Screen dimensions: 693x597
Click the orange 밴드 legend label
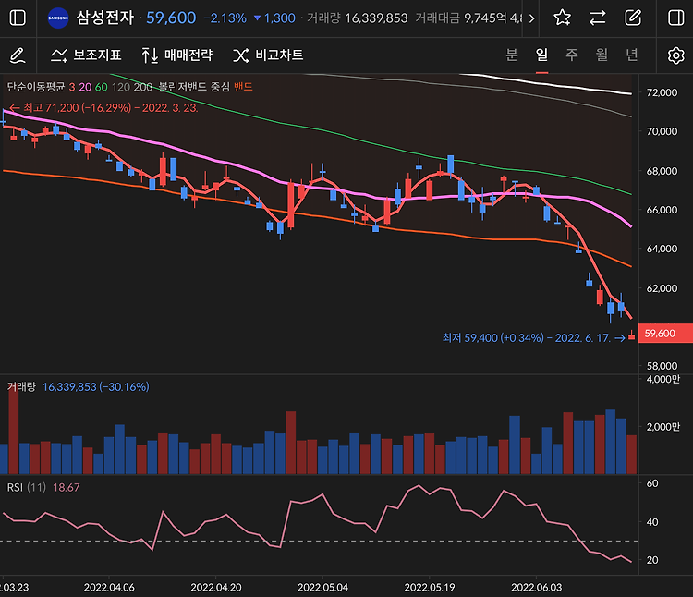pyautogui.click(x=243, y=87)
